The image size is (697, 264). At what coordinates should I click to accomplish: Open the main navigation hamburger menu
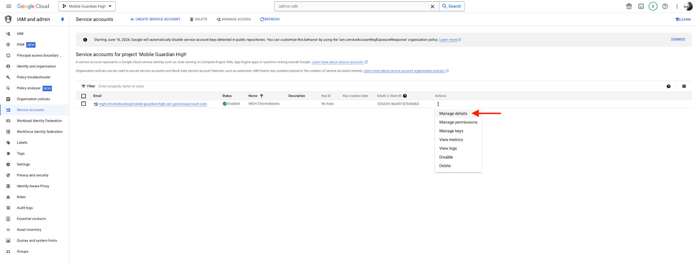click(x=8, y=7)
